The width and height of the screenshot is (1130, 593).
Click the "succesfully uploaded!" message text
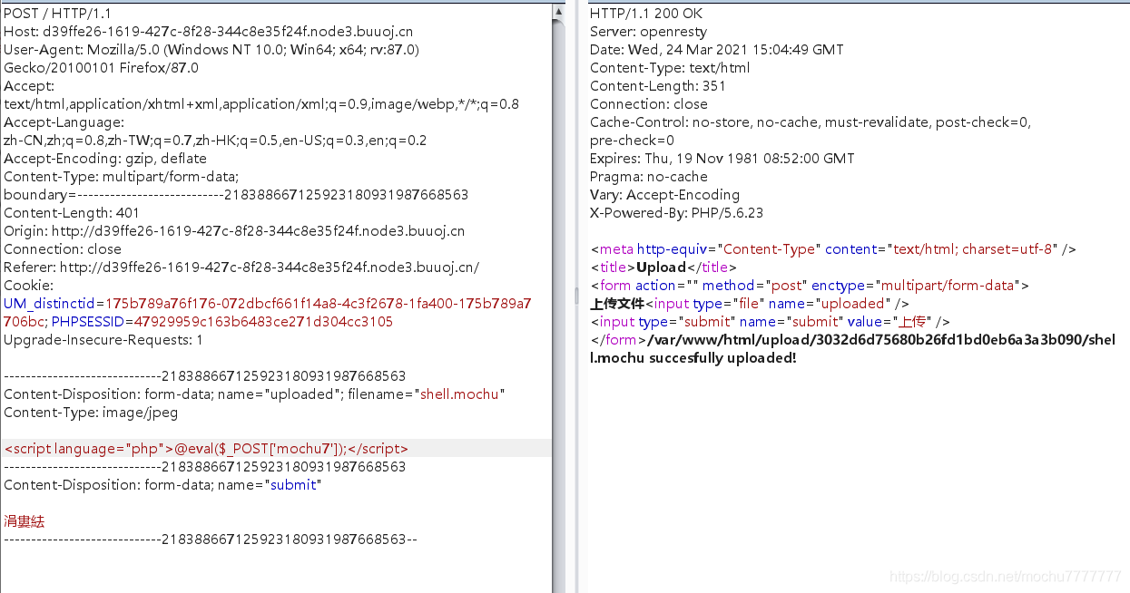(x=723, y=357)
